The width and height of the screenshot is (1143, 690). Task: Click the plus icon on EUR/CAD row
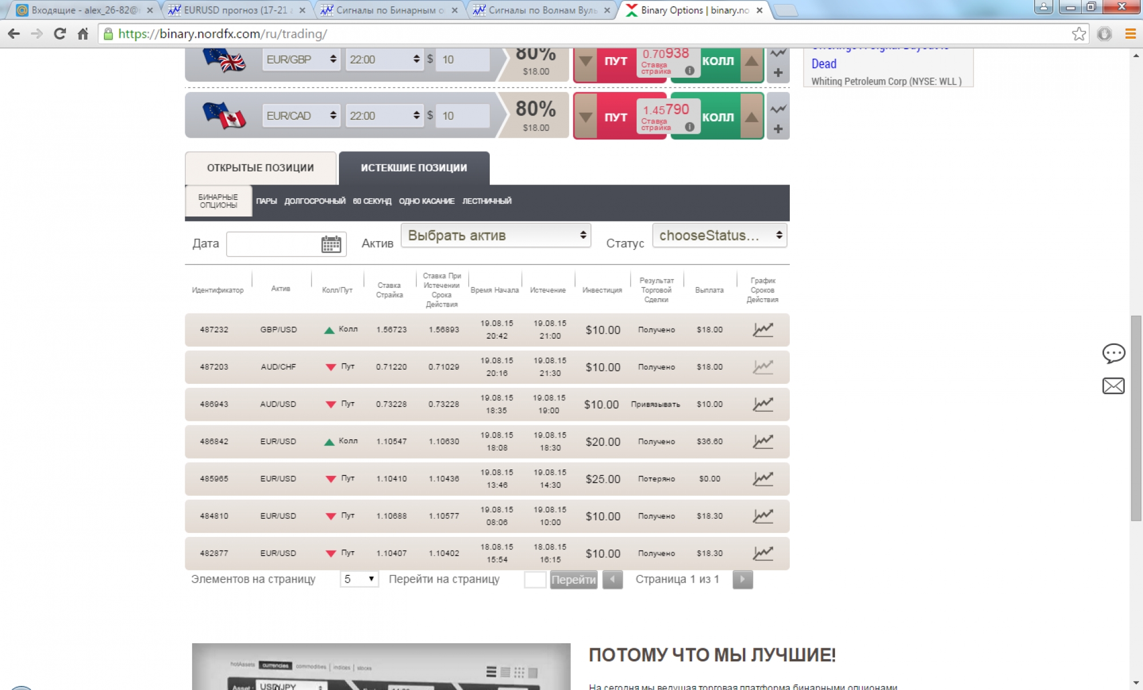pos(778,129)
